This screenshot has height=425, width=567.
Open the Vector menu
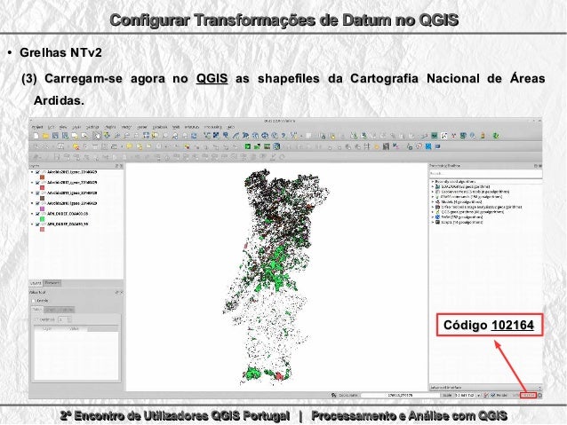(126, 127)
